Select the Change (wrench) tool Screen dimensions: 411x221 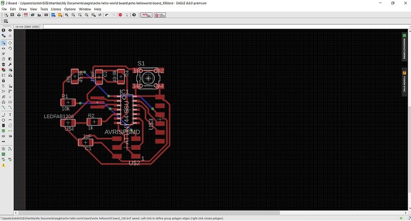tap(10, 64)
